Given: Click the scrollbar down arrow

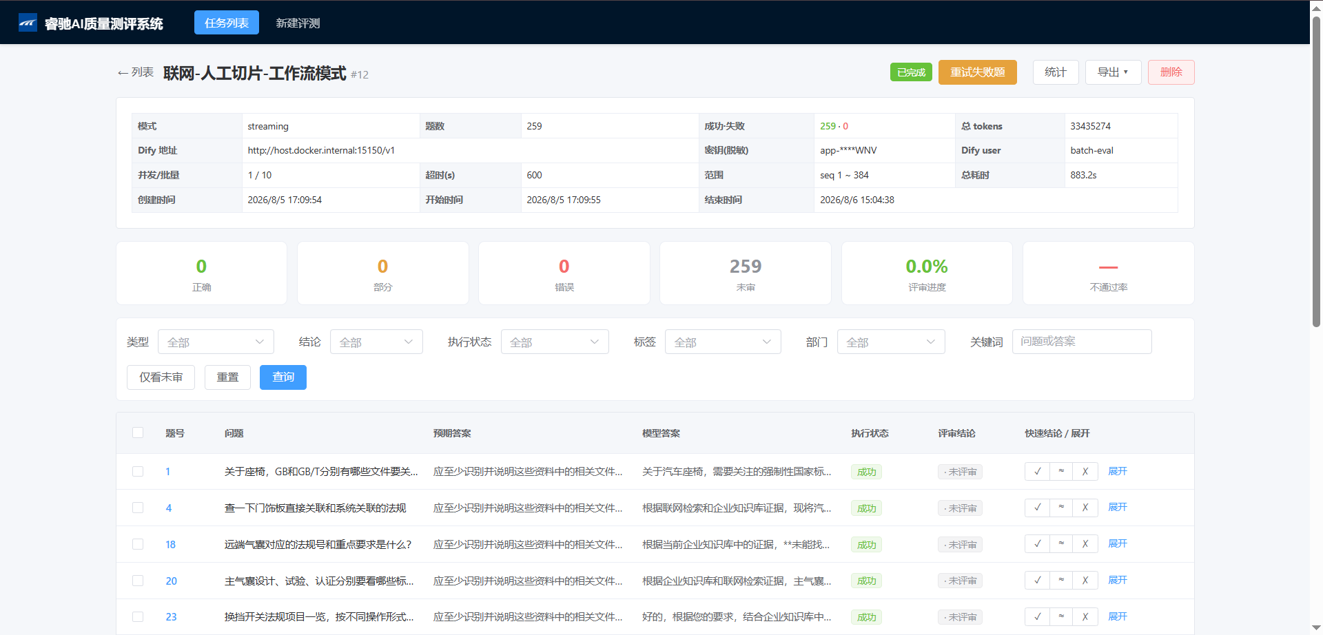Looking at the screenshot, I should pos(1316,627).
